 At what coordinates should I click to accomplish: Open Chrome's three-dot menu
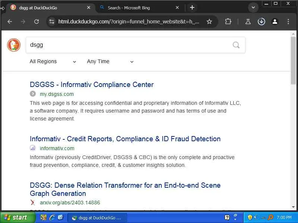pos(288,22)
